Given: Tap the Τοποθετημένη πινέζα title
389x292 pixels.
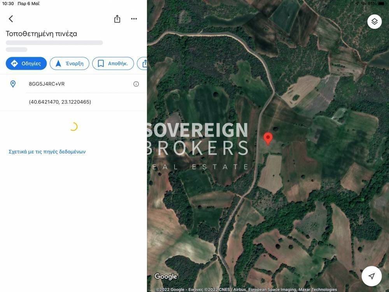Looking at the screenshot, I should coord(42,34).
